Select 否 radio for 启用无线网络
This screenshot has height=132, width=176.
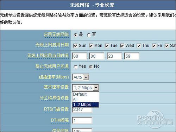click(89, 35)
